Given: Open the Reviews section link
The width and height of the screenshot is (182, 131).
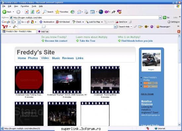Looking at the screenshot, I should (68, 58).
